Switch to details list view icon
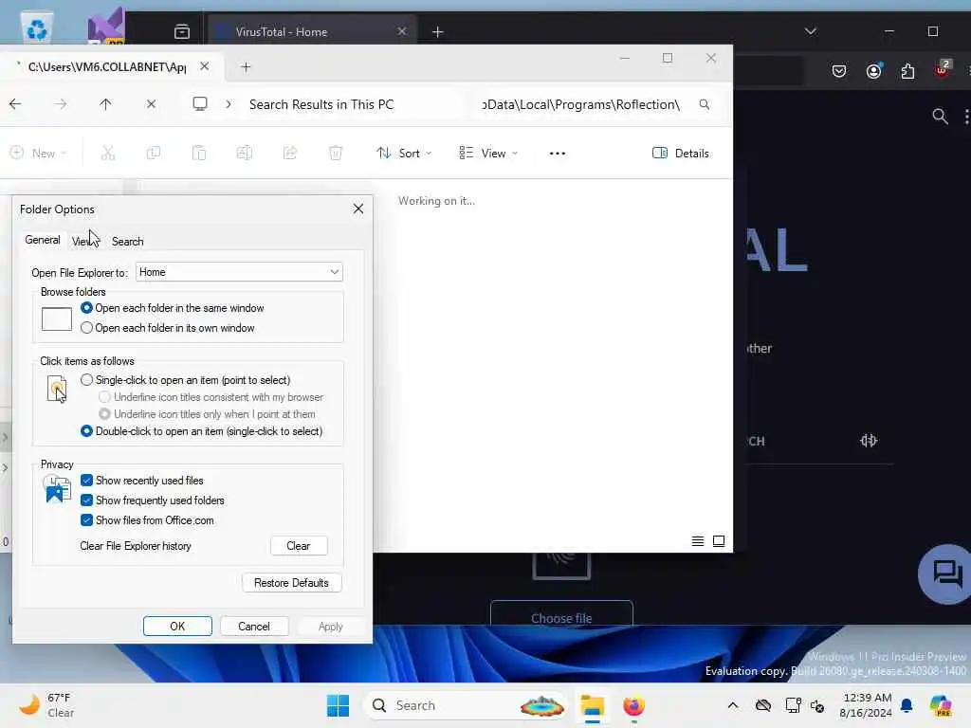This screenshot has height=728, width=971. point(697,541)
